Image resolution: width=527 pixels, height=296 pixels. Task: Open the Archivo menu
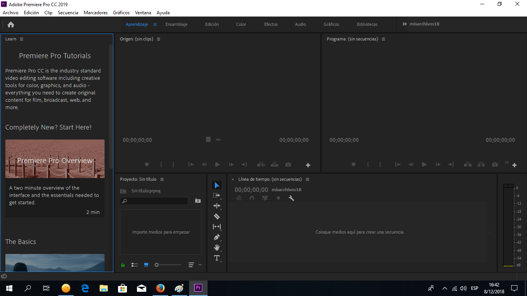point(10,13)
